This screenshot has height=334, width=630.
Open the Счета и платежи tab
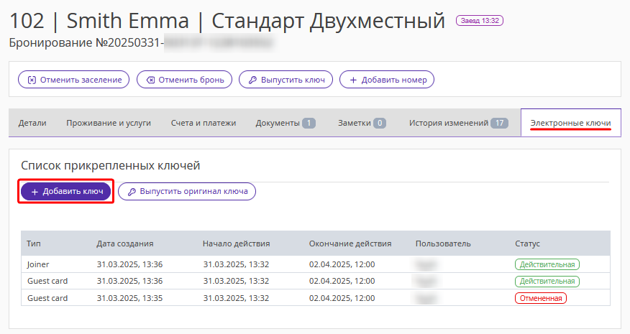click(x=204, y=123)
